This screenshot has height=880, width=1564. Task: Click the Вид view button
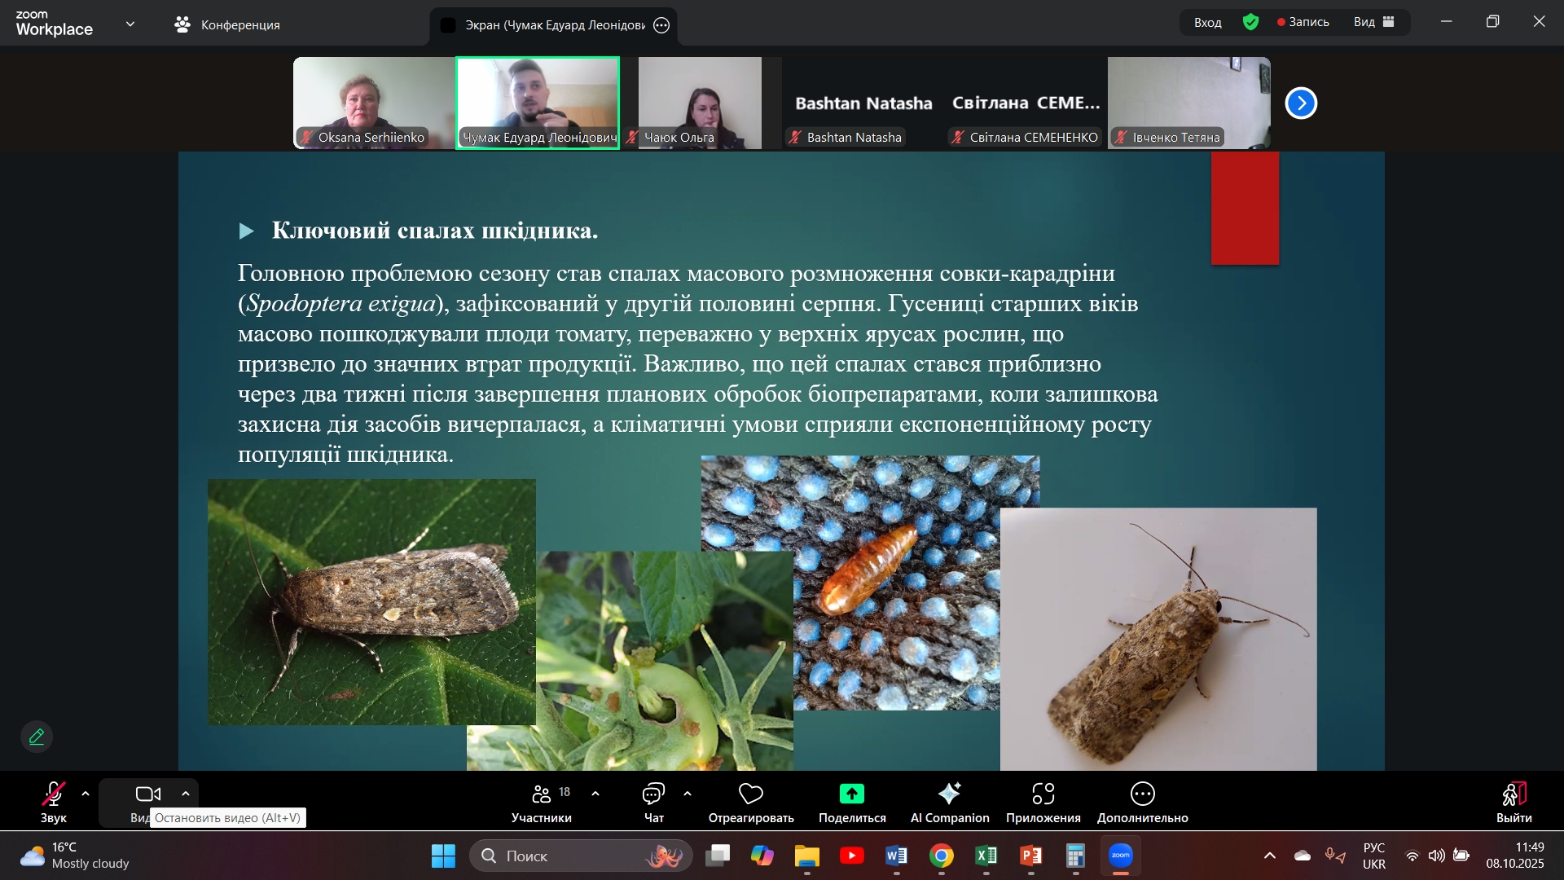1373,22
